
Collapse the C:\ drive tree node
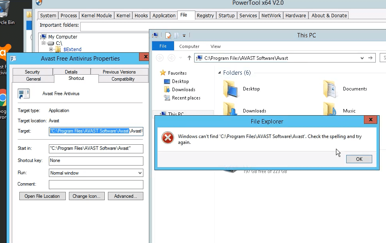[x=44, y=43]
